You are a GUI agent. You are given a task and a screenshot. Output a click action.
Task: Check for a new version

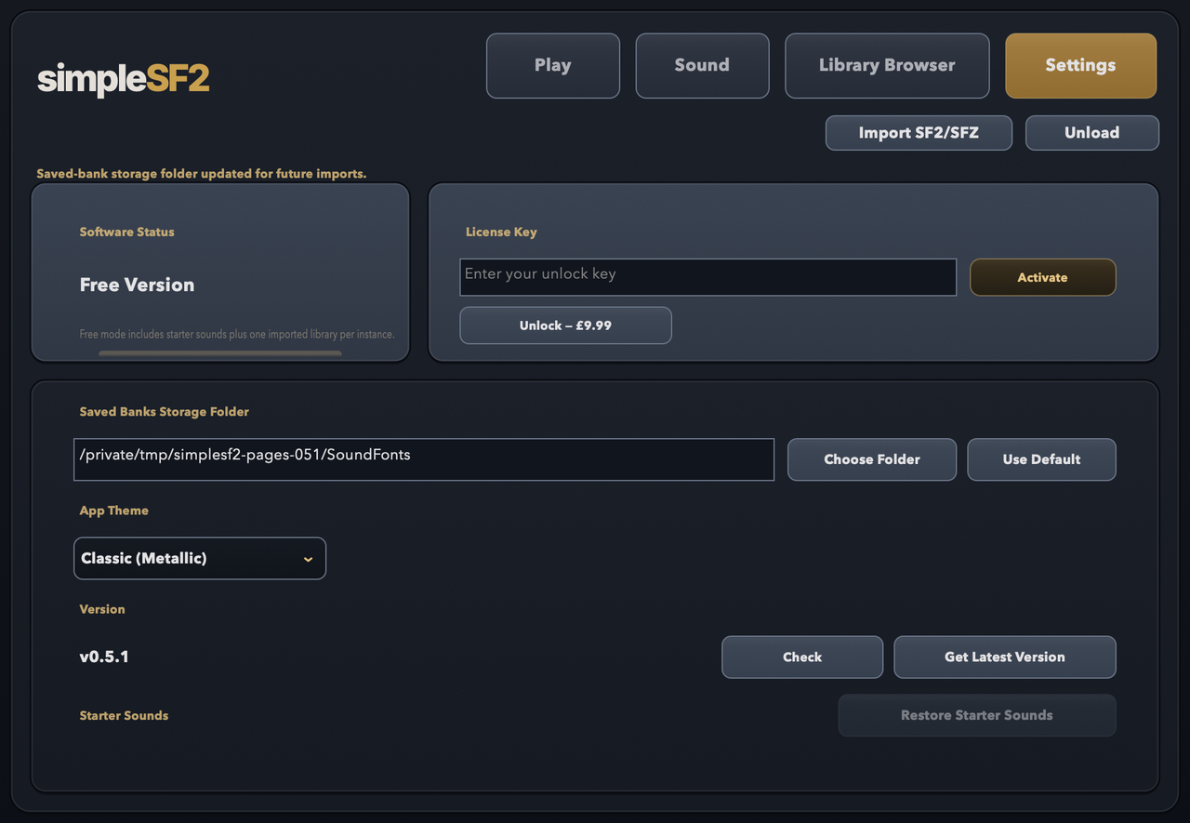802,657
